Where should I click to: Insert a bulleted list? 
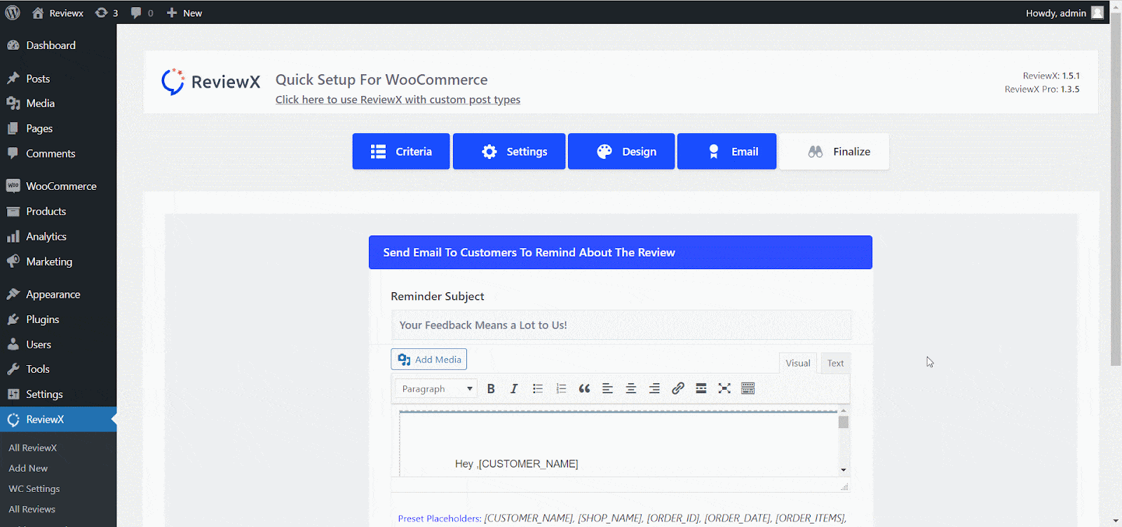point(538,389)
